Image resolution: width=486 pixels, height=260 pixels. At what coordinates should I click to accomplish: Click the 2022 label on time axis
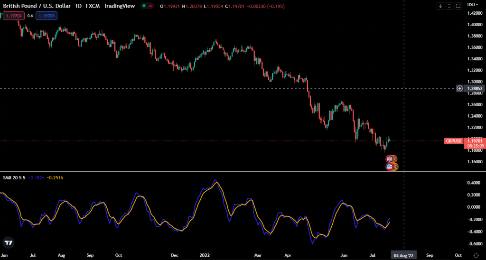click(x=205, y=255)
